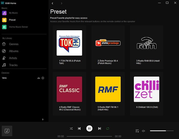
Task: Click '3 Radio RAM 89.8 (Adult Hits)' label
Action: point(148,62)
